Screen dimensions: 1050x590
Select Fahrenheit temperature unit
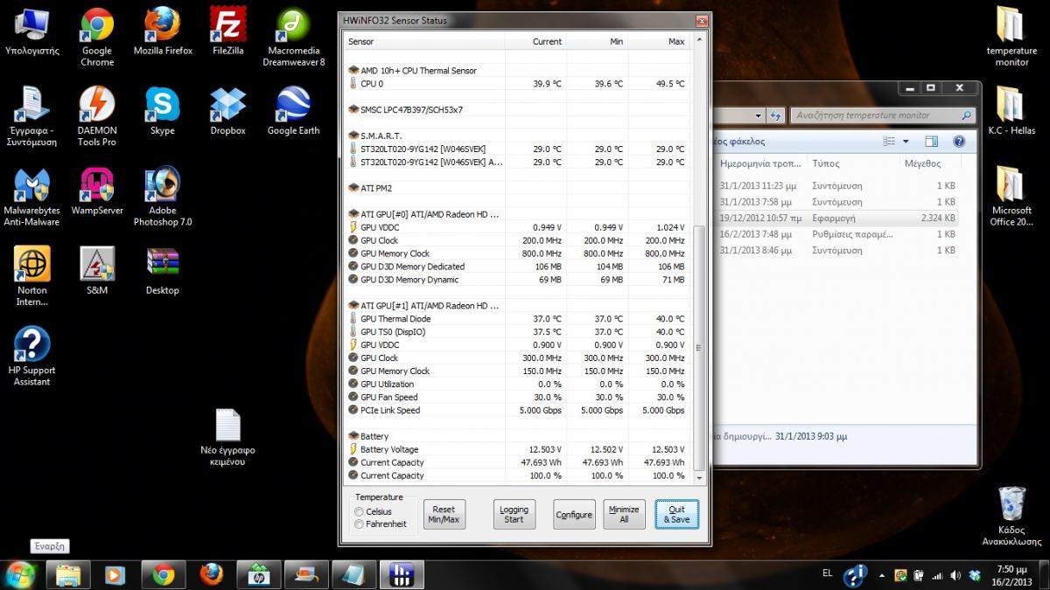(x=360, y=524)
